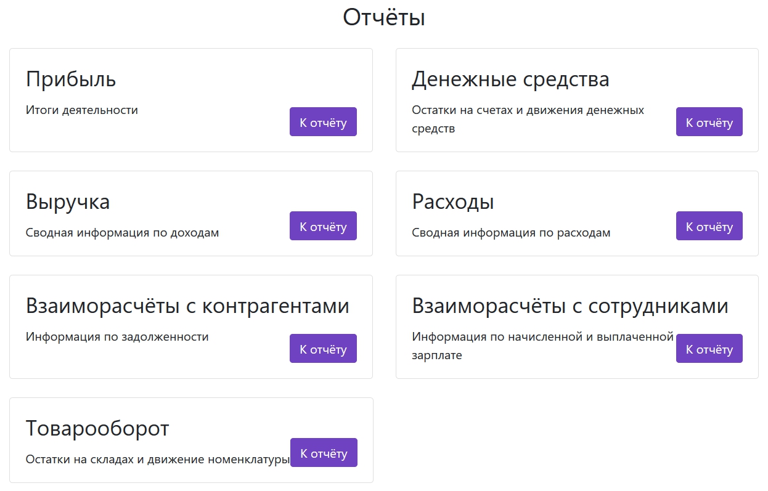Image resolution: width=768 pixels, height=491 pixels.
Task: Select the Прибыль card title
Action: click(x=71, y=79)
